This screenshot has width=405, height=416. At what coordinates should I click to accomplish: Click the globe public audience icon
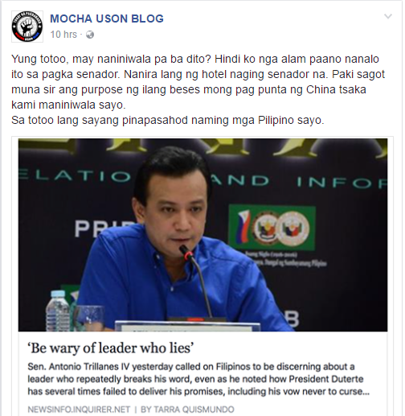tap(90, 35)
